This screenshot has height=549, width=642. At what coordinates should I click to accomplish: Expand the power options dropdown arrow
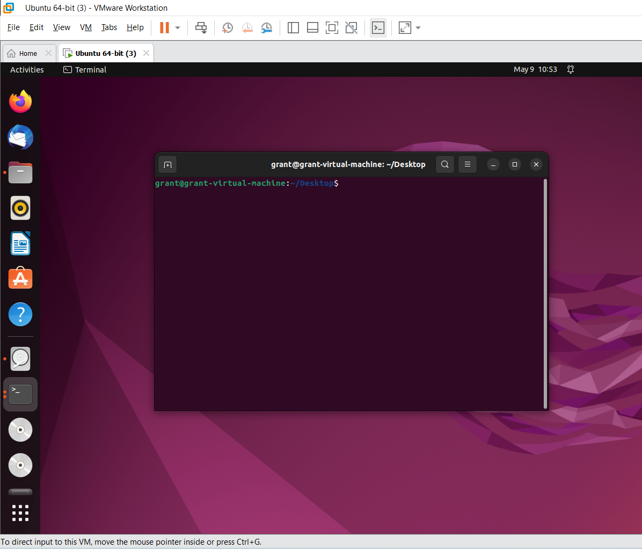177,27
